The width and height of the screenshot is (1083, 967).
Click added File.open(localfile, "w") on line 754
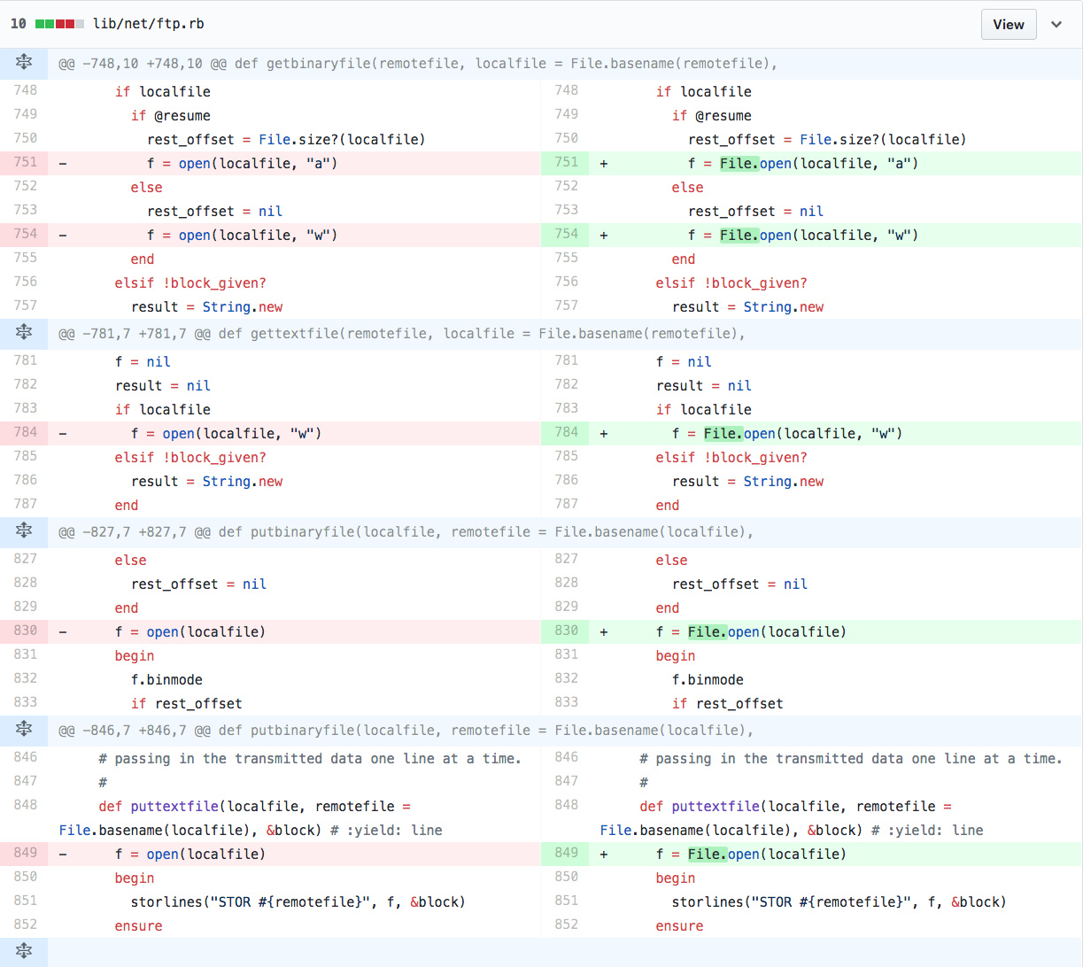[x=819, y=235]
